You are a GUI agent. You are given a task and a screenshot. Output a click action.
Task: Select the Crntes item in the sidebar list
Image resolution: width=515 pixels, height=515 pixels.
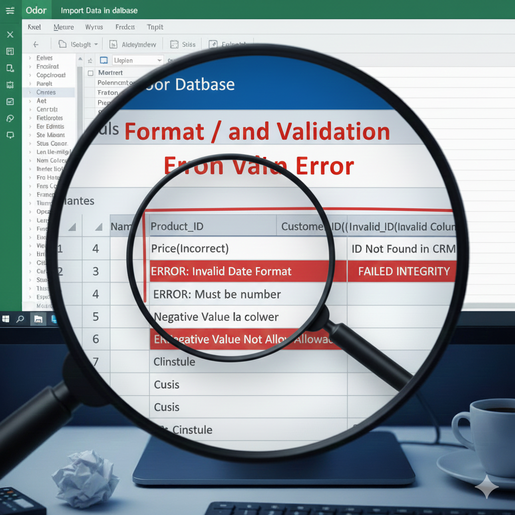coord(46,93)
